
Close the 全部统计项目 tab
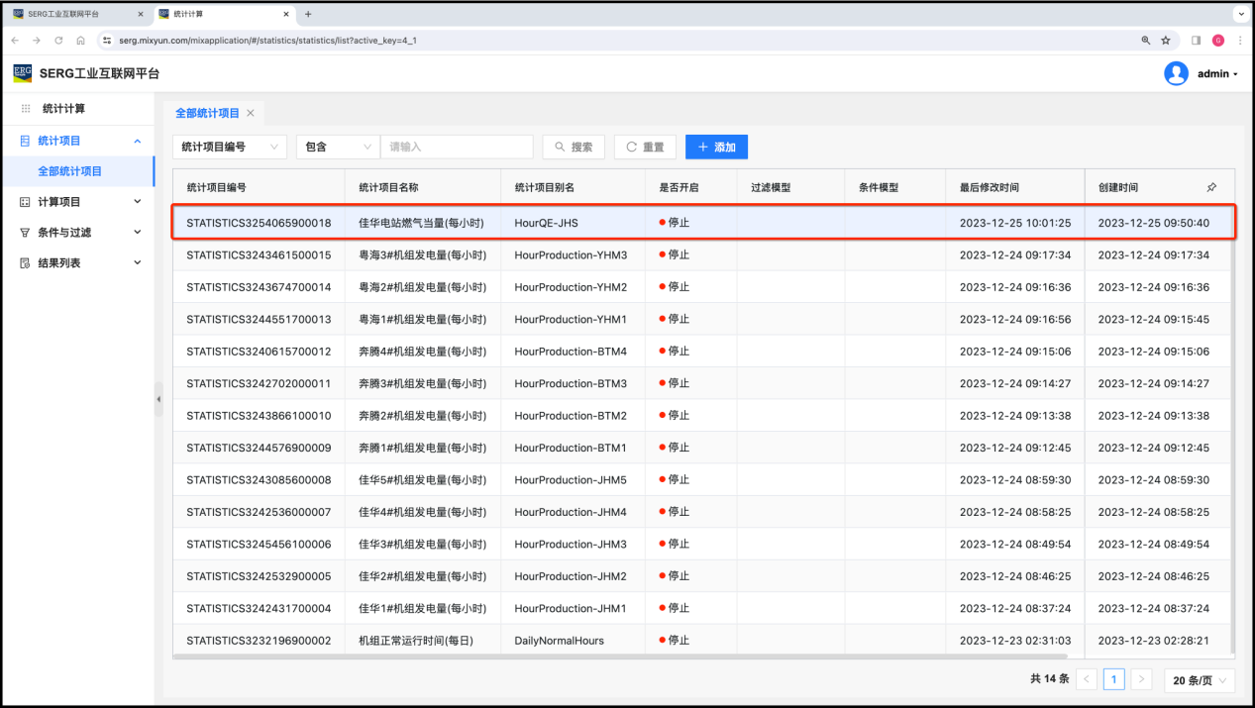click(251, 113)
